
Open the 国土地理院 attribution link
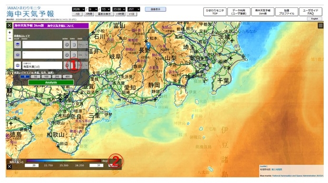[x=277, y=170]
